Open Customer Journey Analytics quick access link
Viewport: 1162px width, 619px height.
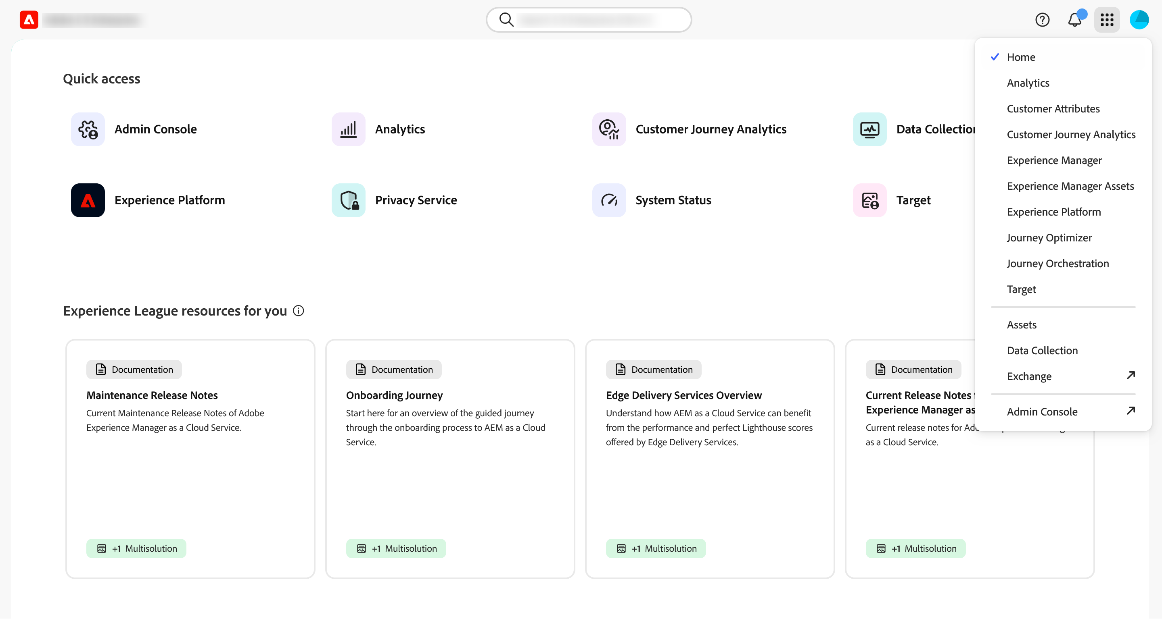click(x=711, y=129)
